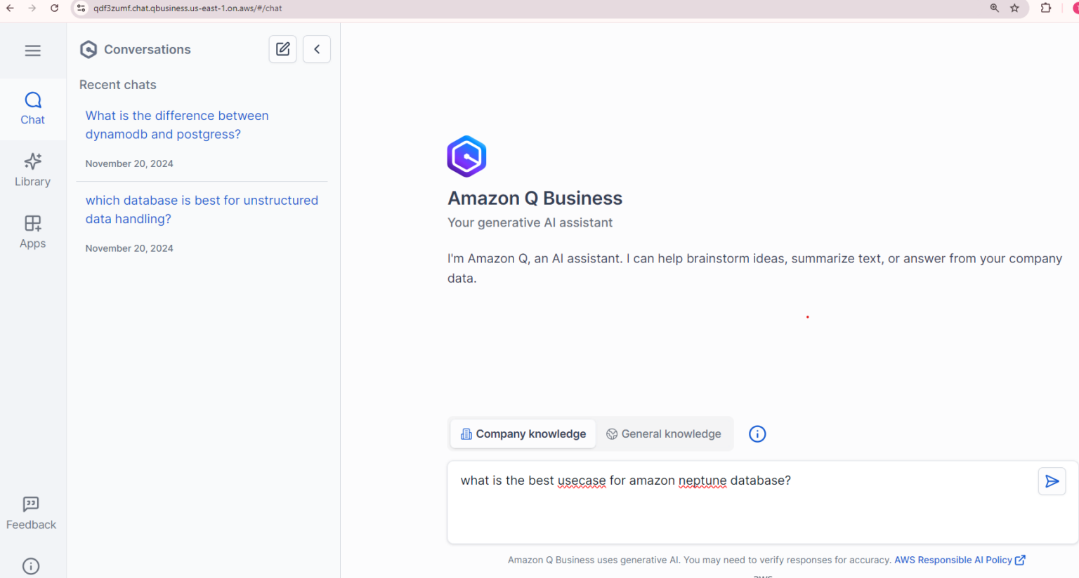
Task: Switch to General knowledge mode
Action: (663, 433)
